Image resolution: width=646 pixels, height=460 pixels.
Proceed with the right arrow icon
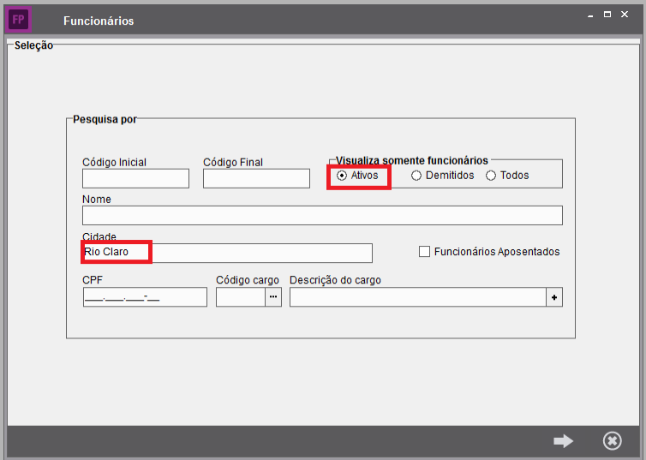pyautogui.click(x=563, y=440)
